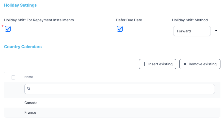
Task: Open Holiday Shift Method dropdown arrow
Action: pyautogui.click(x=216, y=31)
